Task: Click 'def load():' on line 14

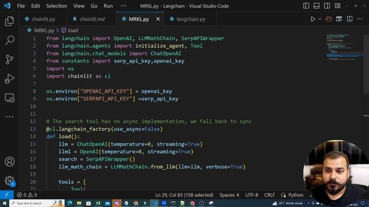Action: click(63, 136)
